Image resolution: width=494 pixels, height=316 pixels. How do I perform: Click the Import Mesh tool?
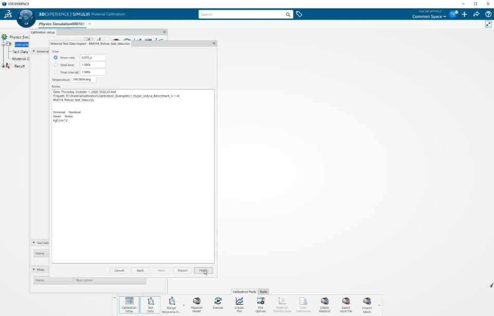point(367,305)
